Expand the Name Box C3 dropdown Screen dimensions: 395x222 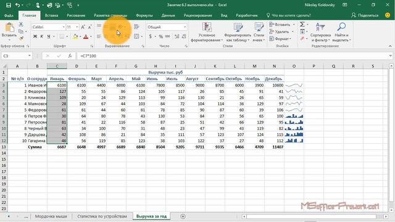(x=30, y=56)
